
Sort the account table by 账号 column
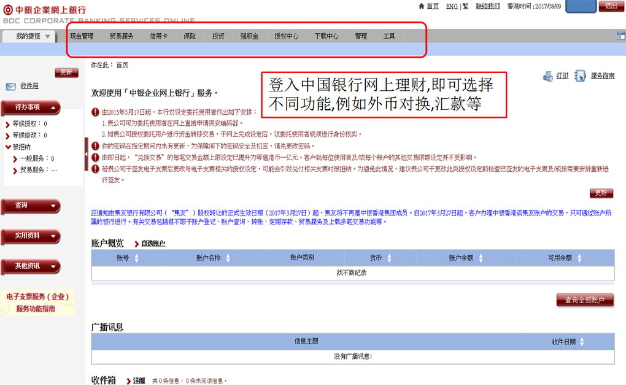[136, 258]
